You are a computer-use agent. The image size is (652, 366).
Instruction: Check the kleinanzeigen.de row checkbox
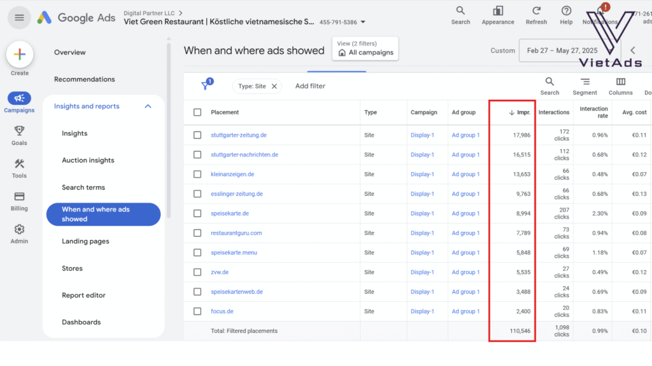pos(197,174)
